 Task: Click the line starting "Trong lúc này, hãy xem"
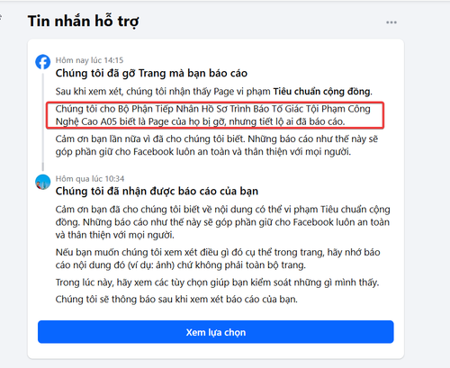point(217,283)
